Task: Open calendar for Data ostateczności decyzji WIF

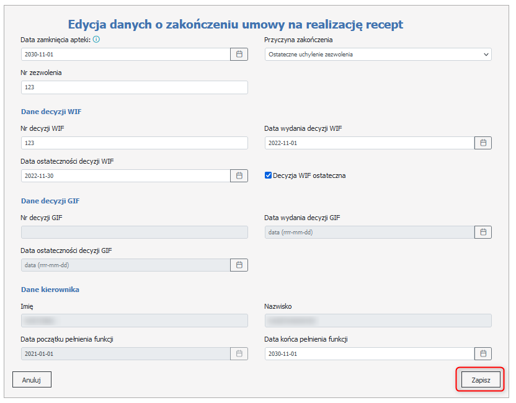Action: click(x=239, y=176)
